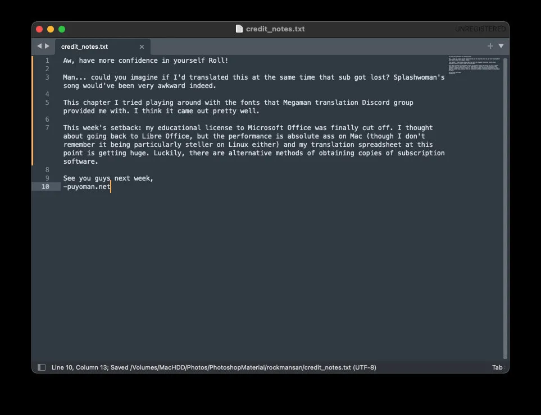Click the minimap preview of the document
The height and width of the screenshot is (415, 541).
tap(474, 64)
